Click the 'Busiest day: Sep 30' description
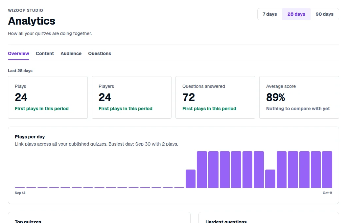The width and height of the screenshot is (347, 223). [x=97, y=144]
